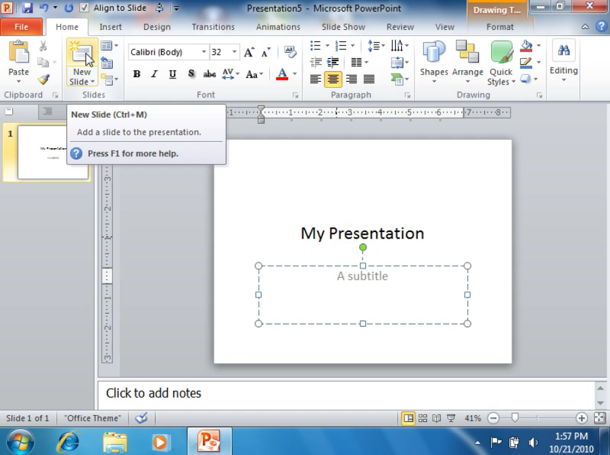Click the File button
The image size is (610, 455).
22,27
